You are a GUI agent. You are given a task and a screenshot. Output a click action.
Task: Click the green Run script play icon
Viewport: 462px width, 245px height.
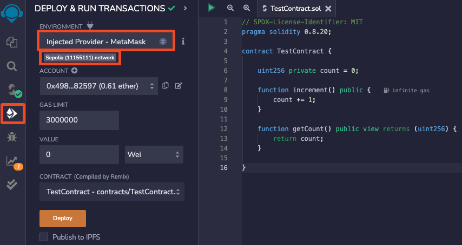coord(212,8)
